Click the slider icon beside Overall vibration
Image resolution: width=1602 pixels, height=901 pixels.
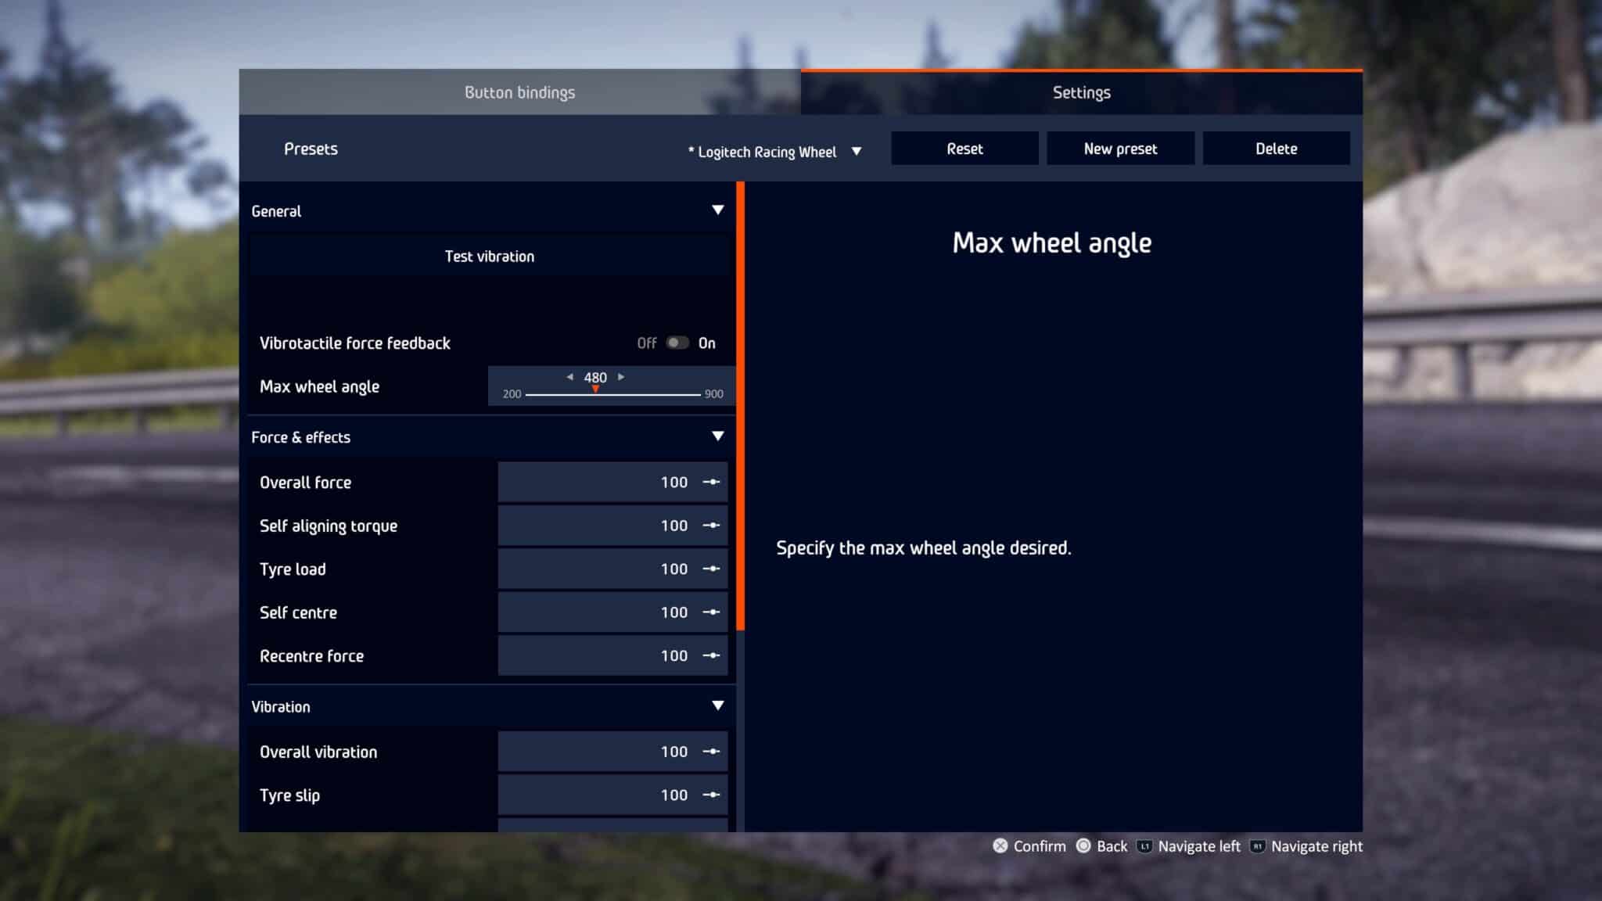[711, 752]
